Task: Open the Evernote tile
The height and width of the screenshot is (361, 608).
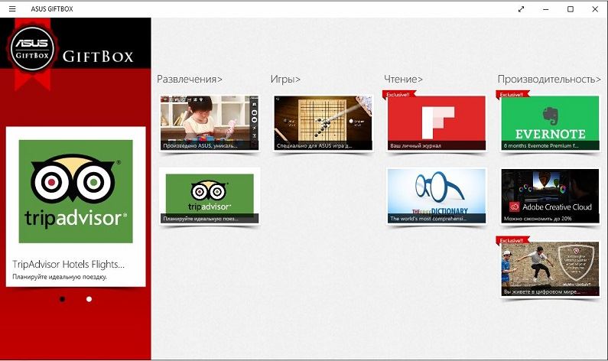Action: [x=550, y=123]
